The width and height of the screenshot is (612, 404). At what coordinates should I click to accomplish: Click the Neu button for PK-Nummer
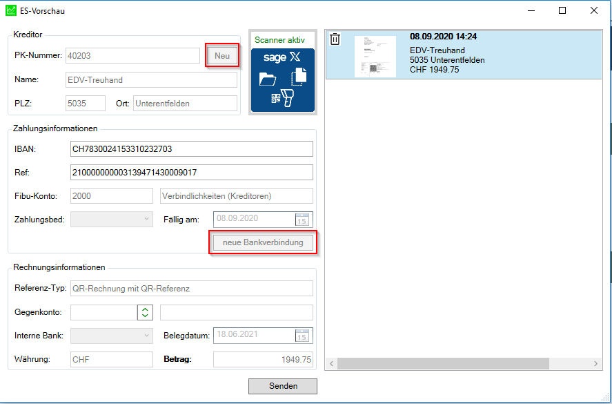[x=222, y=56]
